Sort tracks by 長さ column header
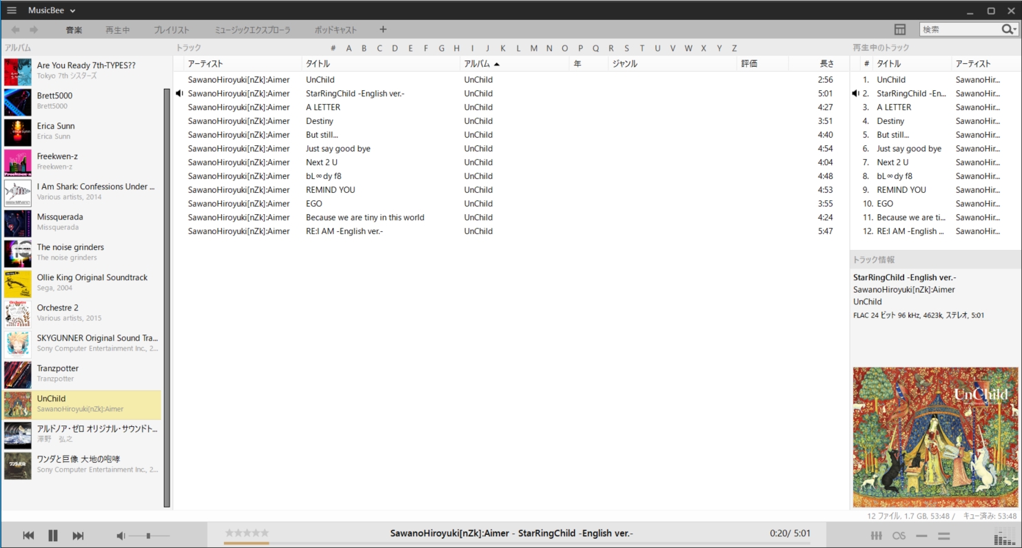1022x548 pixels. tap(819, 63)
